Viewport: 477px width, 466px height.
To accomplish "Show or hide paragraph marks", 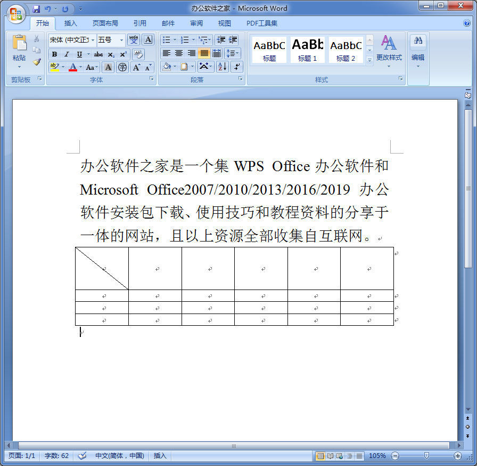I will coord(237,67).
